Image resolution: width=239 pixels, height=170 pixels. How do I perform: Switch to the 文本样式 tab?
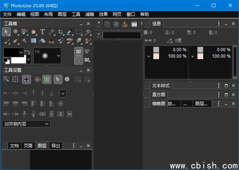[x=161, y=86]
